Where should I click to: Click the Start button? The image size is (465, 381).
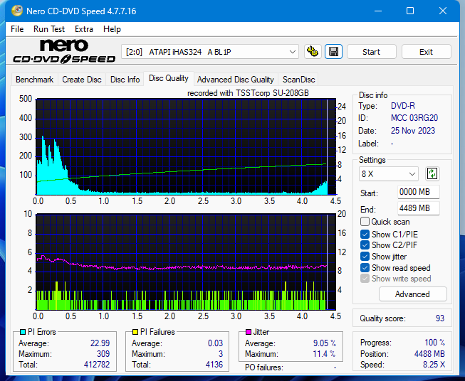coord(371,52)
